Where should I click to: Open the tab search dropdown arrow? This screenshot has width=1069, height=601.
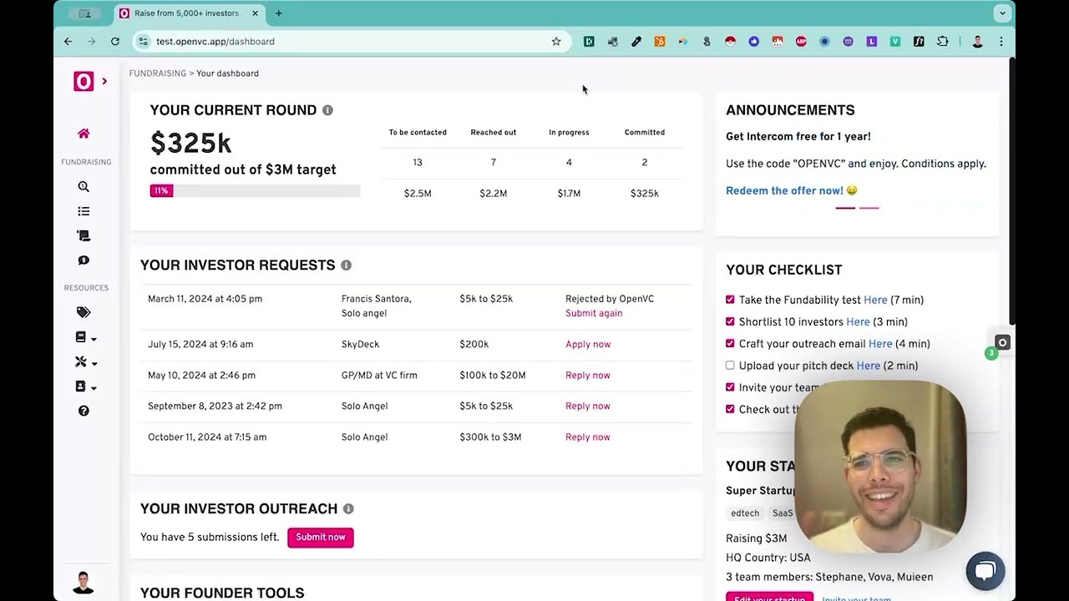click(x=1002, y=13)
